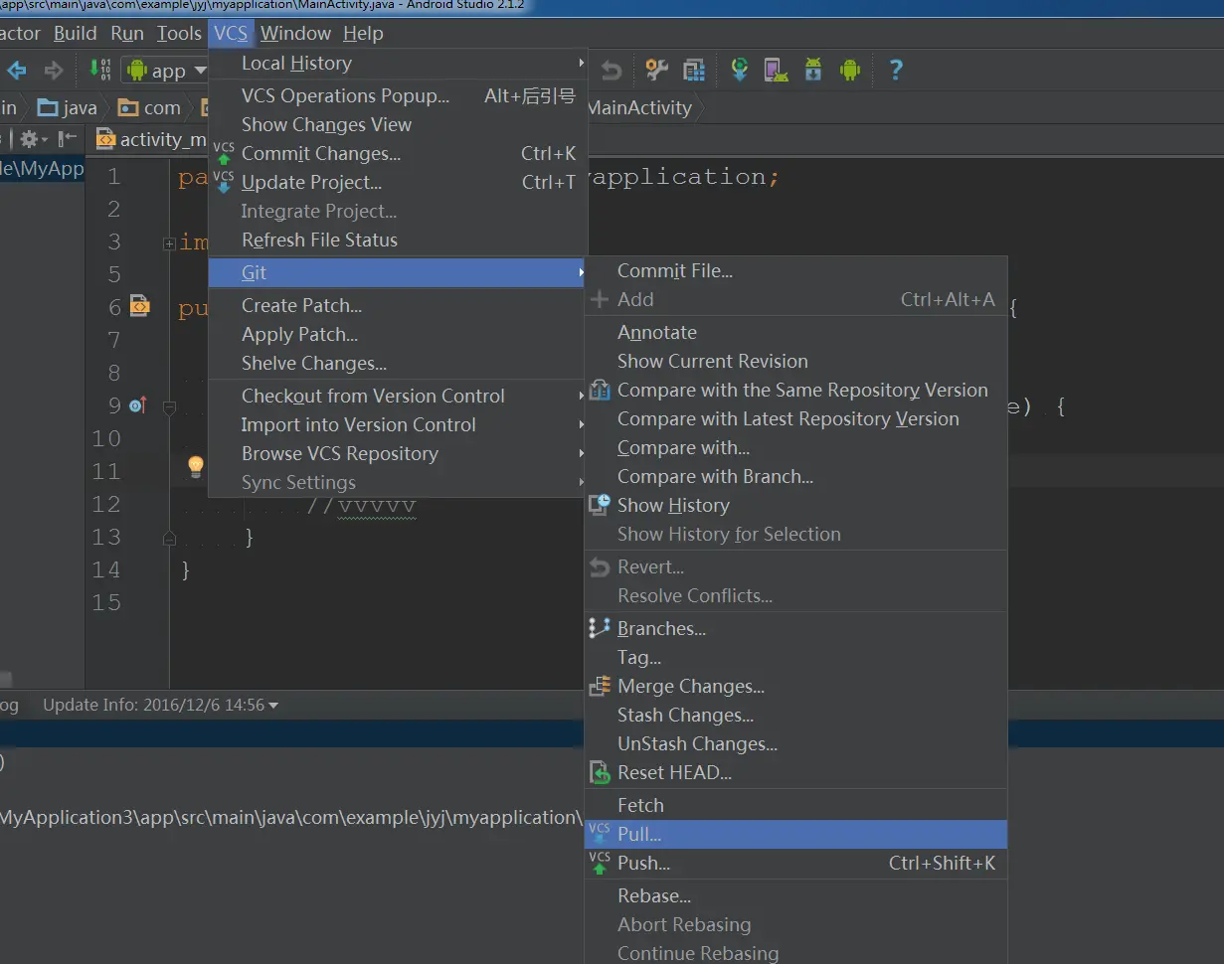Image resolution: width=1224 pixels, height=964 pixels.
Task: Select Compare with Branch entry
Action: [795, 476]
